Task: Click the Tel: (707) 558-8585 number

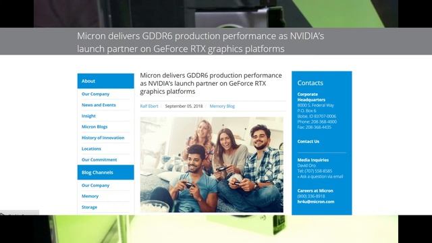Action: click(315, 171)
